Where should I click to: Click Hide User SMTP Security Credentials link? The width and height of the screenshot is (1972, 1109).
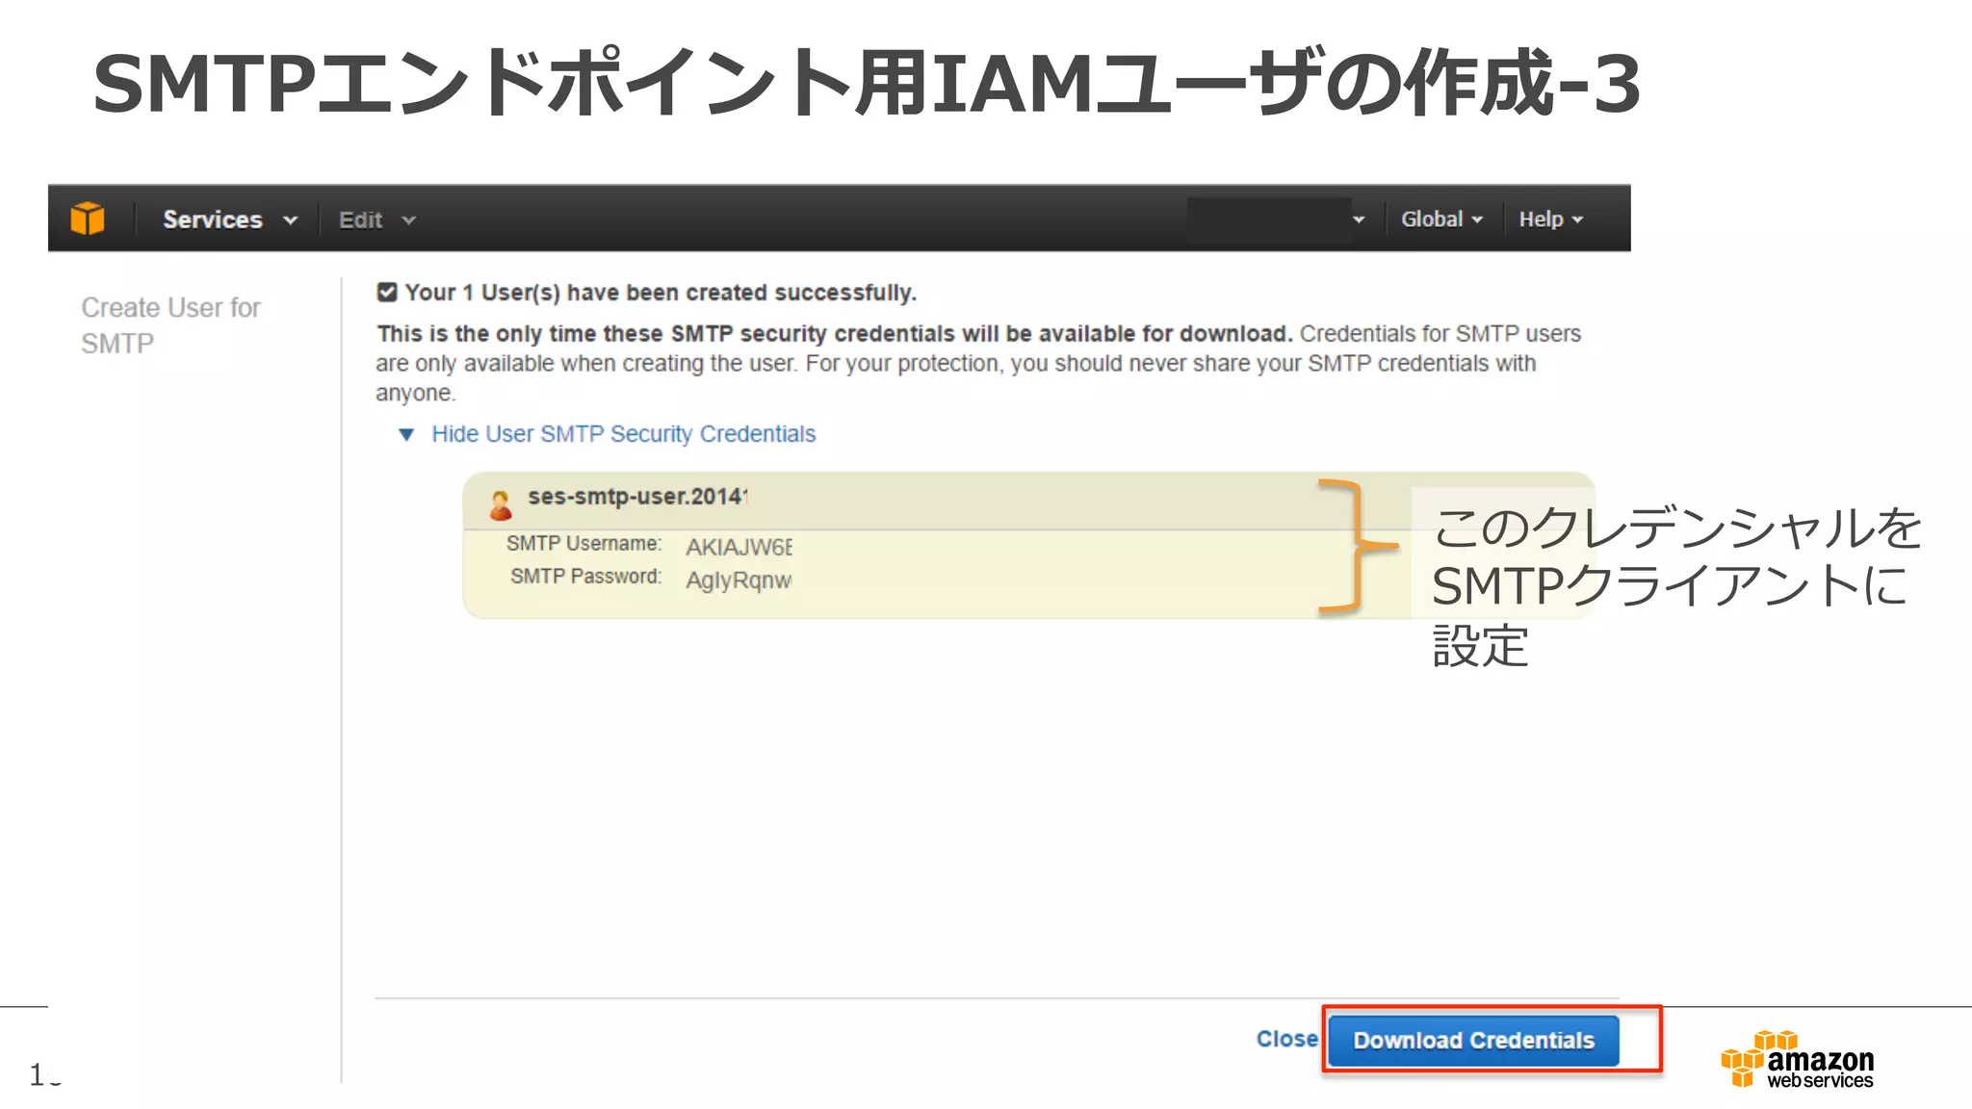click(623, 434)
